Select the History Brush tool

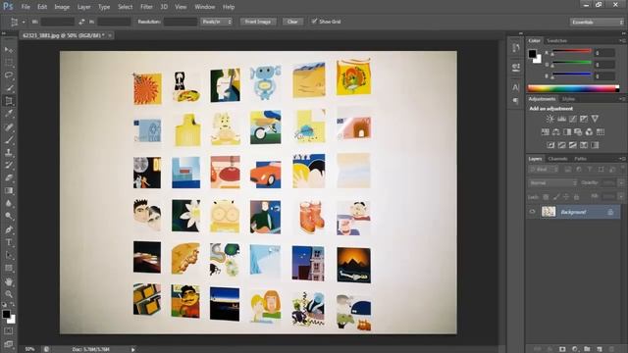coord(9,165)
